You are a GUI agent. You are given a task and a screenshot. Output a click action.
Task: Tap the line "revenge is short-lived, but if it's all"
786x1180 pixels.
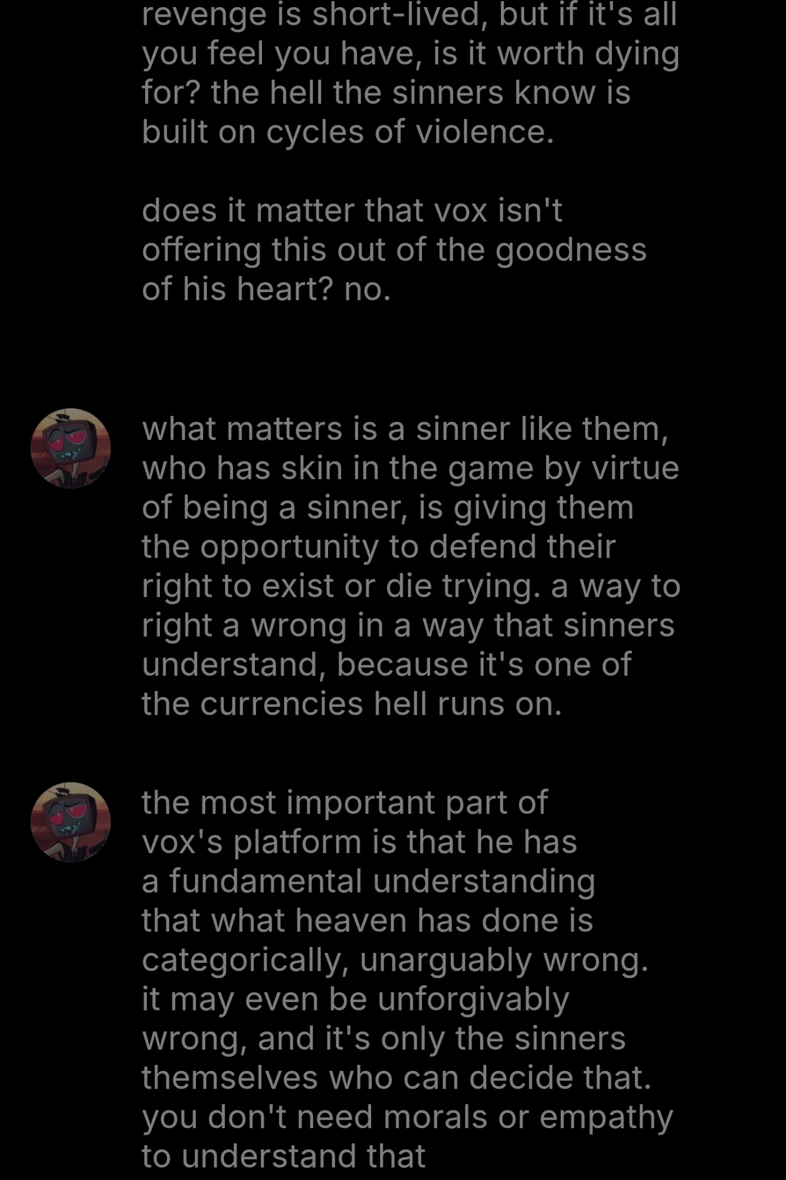[x=410, y=15]
